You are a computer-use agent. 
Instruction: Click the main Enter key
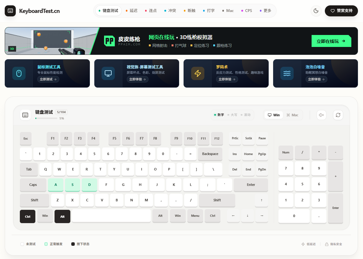251,185
